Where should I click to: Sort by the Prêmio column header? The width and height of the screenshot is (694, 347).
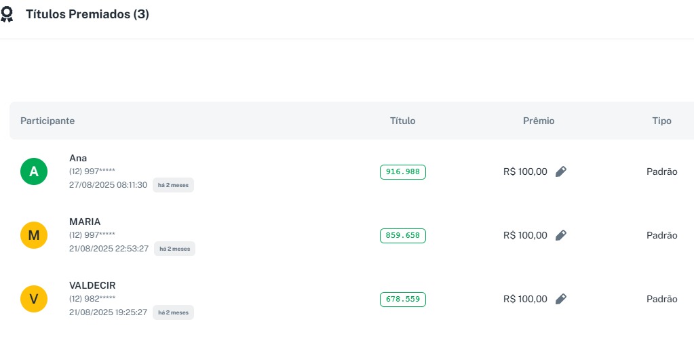[539, 121]
